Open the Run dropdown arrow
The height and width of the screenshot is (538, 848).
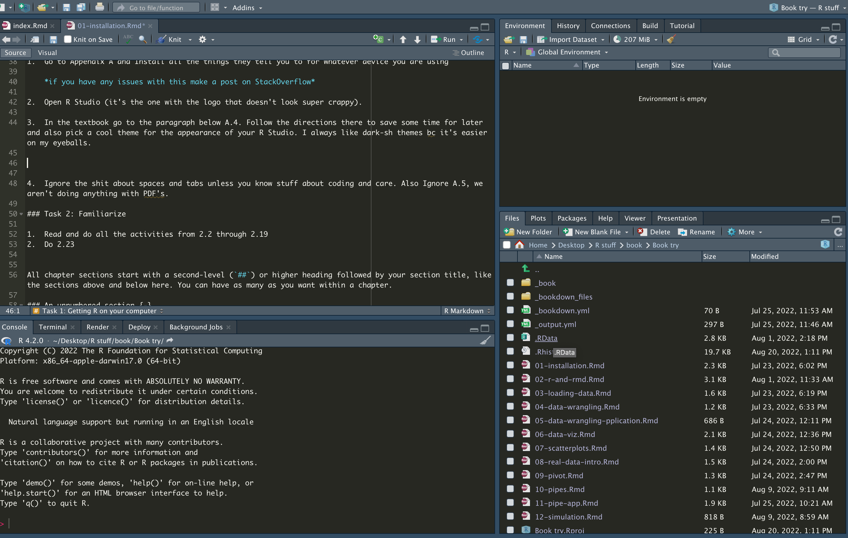click(461, 40)
